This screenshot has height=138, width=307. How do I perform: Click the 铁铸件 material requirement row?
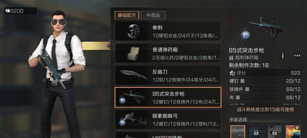pyautogui.click(x=265, y=89)
